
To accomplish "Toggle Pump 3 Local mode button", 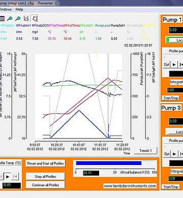I will [x=174, y=131].
